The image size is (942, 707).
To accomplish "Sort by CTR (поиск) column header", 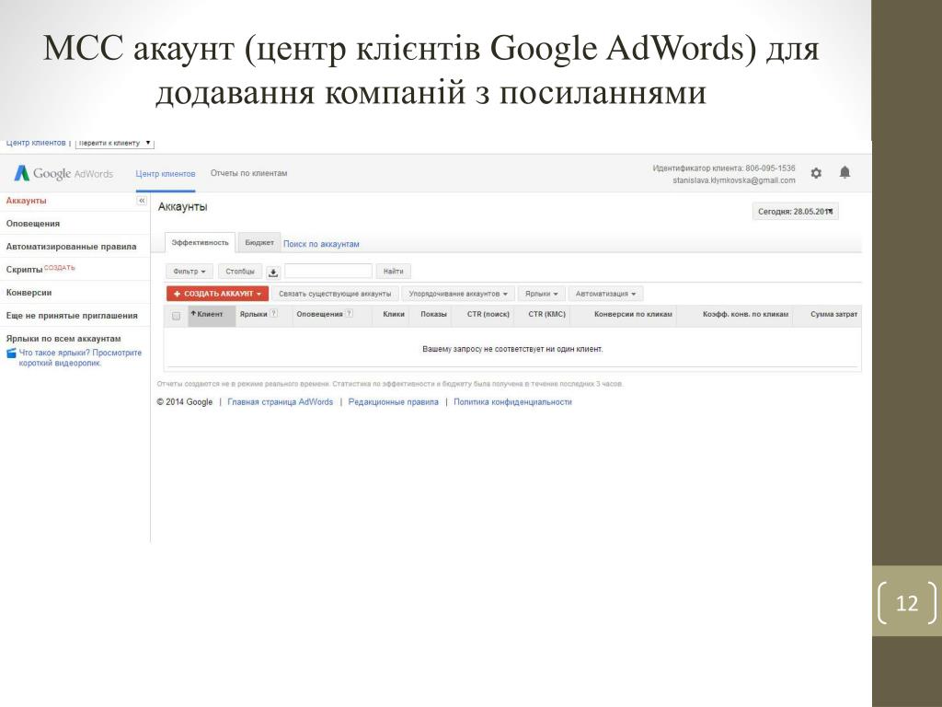I will coord(488,315).
